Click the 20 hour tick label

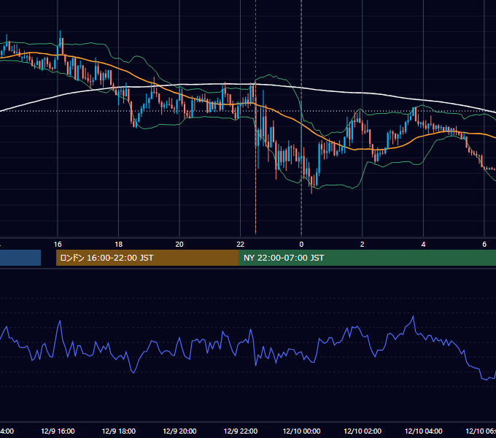pos(179,245)
